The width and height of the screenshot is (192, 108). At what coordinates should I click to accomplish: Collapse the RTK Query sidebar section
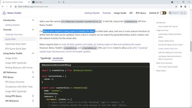pyautogui.click(x=33, y=77)
